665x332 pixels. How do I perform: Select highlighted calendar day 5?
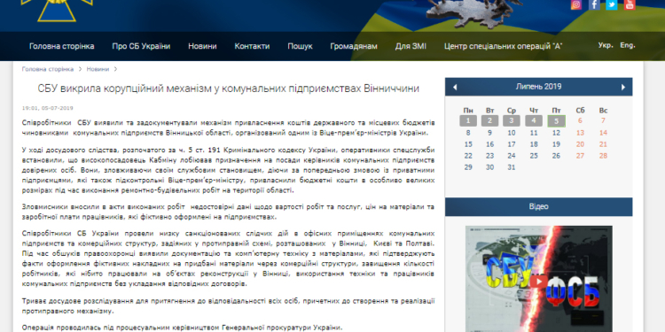click(x=556, y=121)
